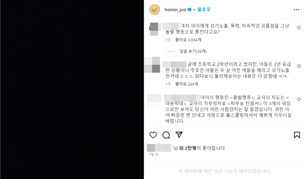Viewport: 305px width, 179px height.
Task: Open the three-dot more options menu
Action: coord(296,10)
